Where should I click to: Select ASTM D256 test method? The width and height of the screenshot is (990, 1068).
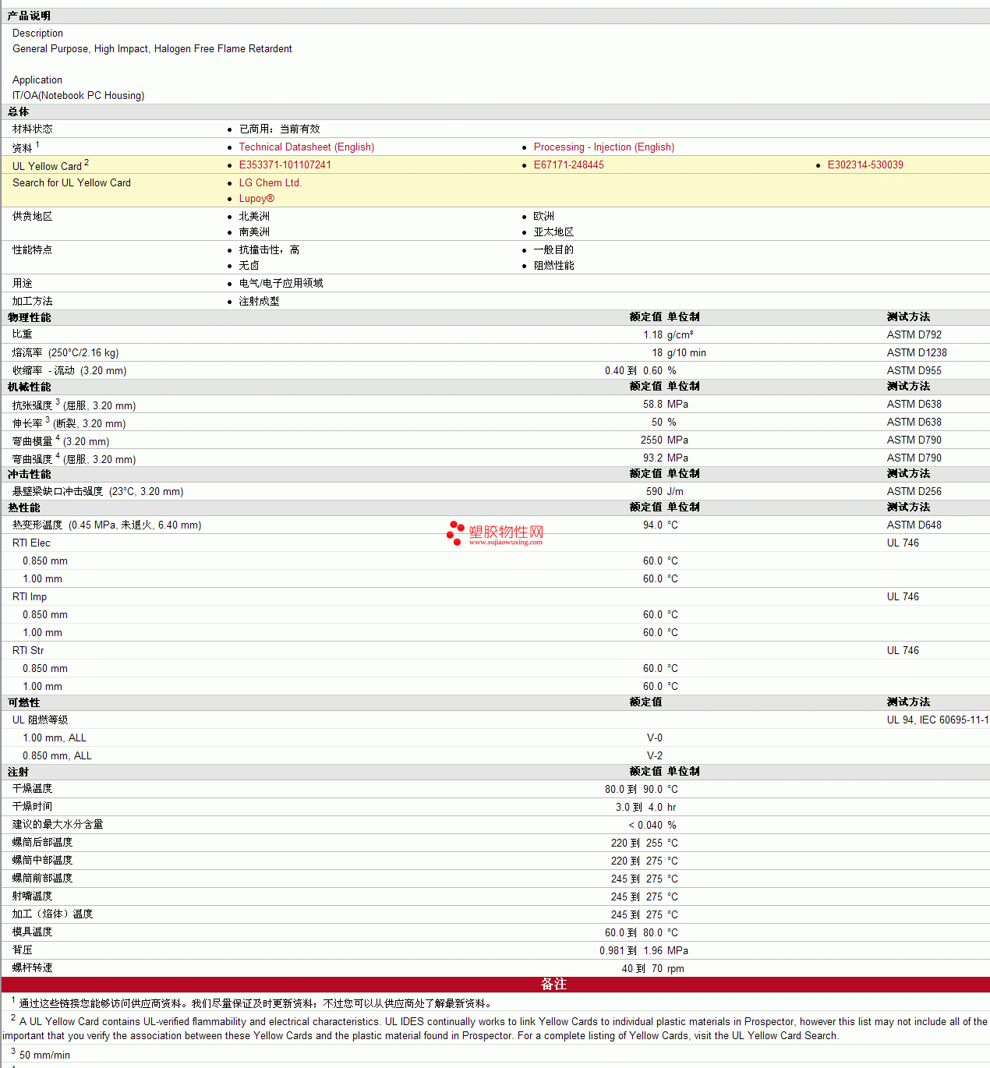pos(914,492)
